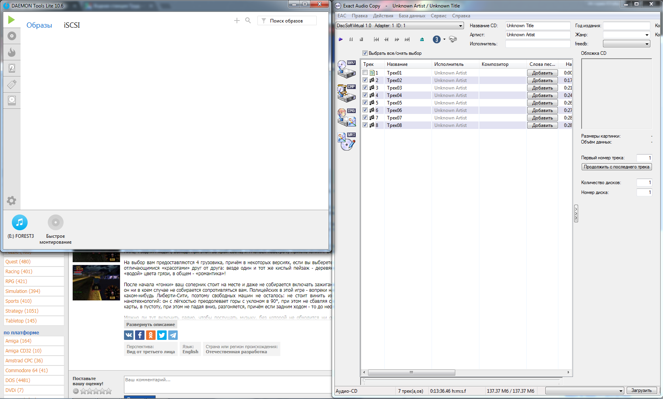Screen dimensions: 663x399
Task: Click the round number 3 icon in EAC toolbar
Action: [437, 39]
